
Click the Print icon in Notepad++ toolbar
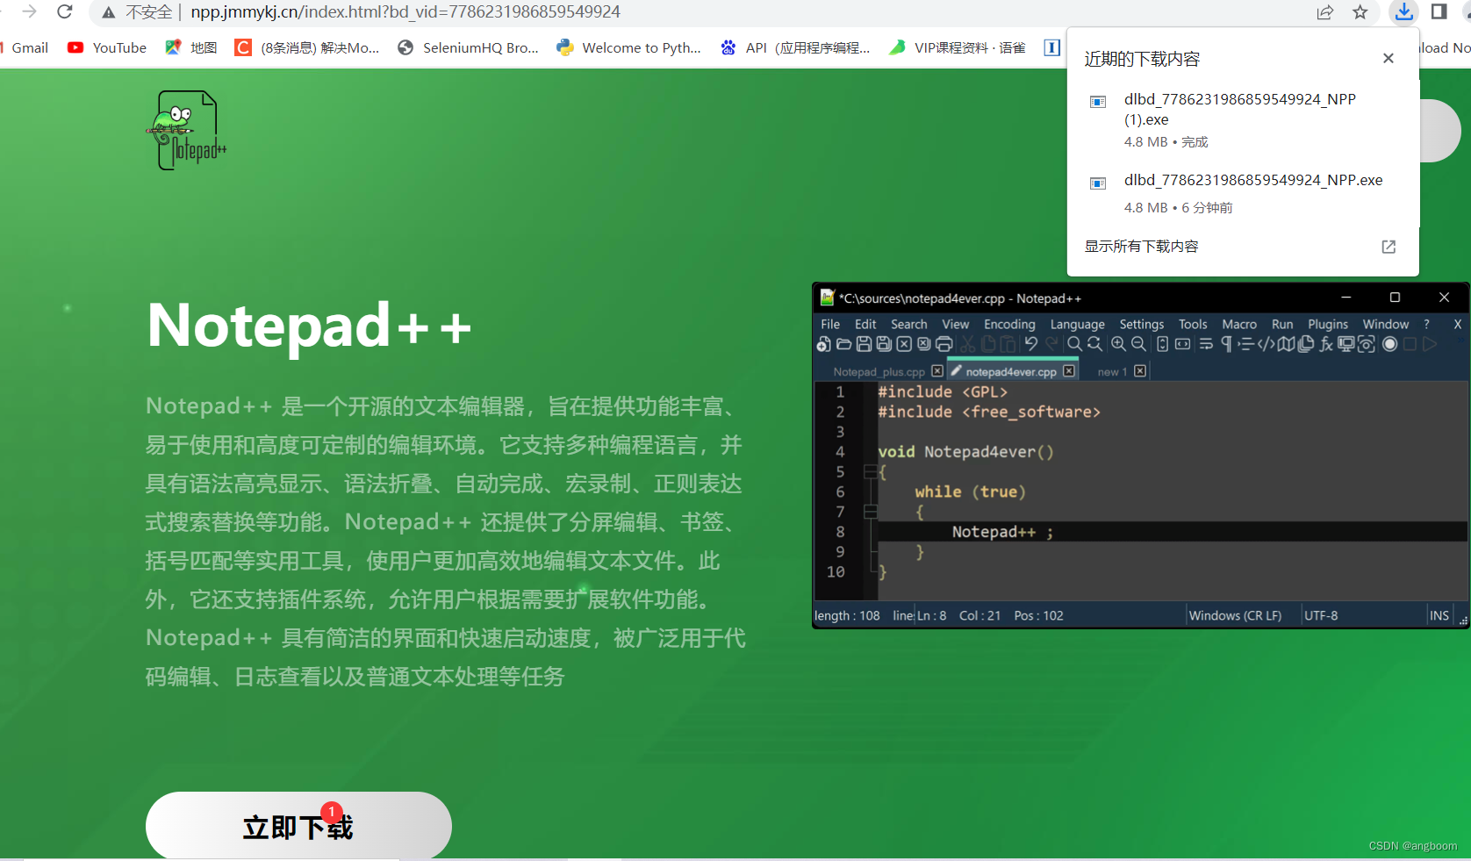944,344
